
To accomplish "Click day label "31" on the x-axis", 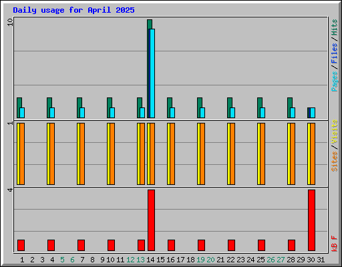I will [321, 260].
